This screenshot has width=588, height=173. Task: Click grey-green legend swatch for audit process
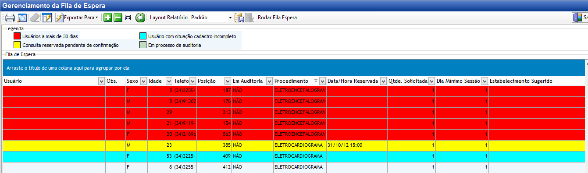143,45
